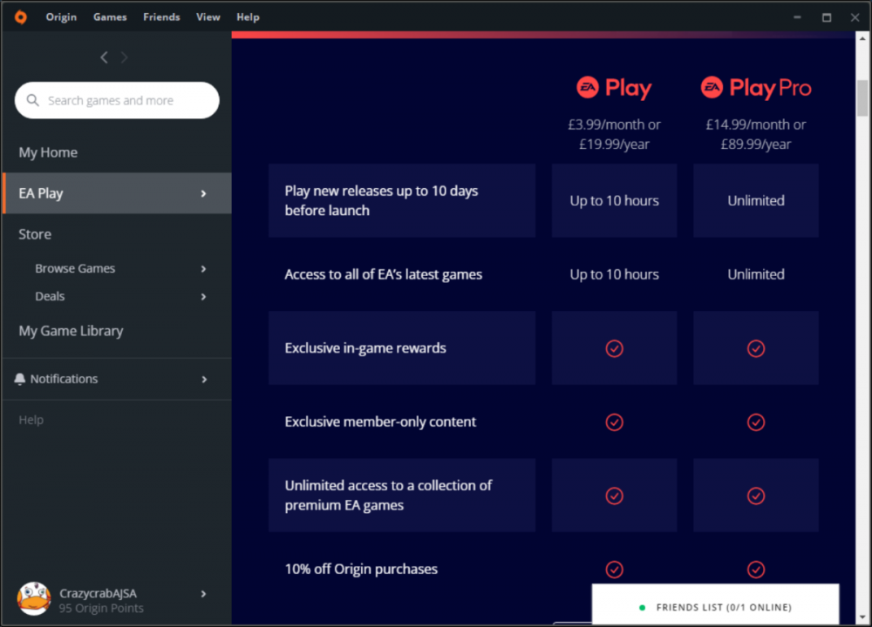Open My Game Library
The height and width of the screenshot is (627, 872).
(x=72, y=331)
